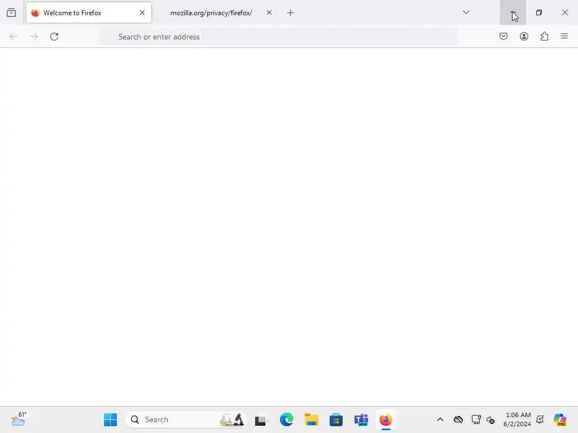Screen dimensions: 578x433
Task: Switch to the mozilla.org/privacy/firefox/ tab
Action: click(x=211, y=13)
